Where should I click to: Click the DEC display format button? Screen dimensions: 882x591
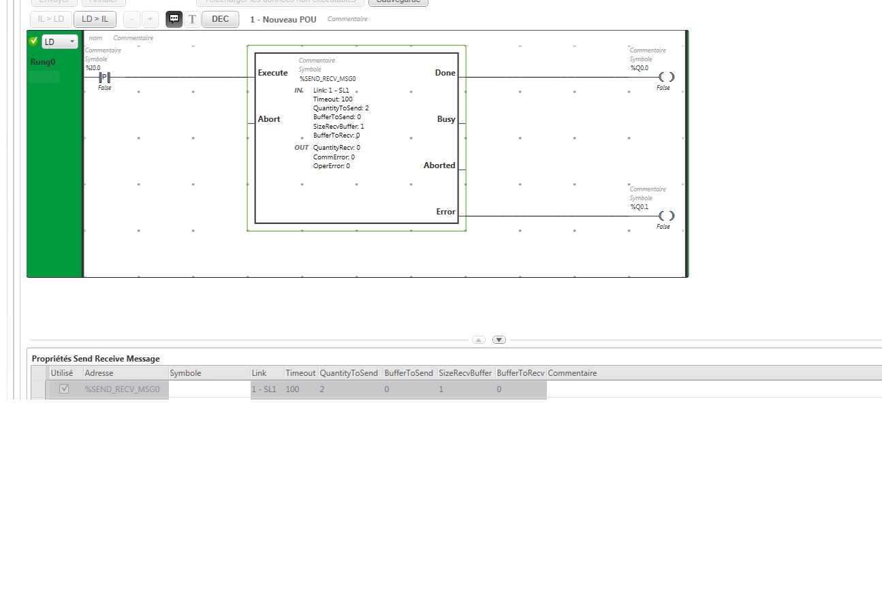(x=220, y=19)
